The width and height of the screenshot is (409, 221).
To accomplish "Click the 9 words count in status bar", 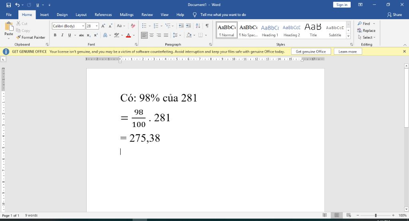I will [x=31, y=215].
